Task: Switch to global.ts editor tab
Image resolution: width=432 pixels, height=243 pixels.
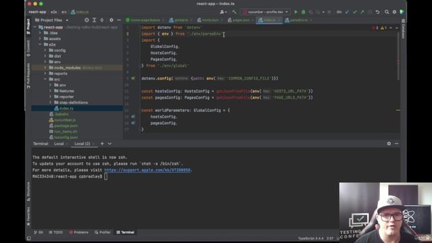Action: coord(182,20)
